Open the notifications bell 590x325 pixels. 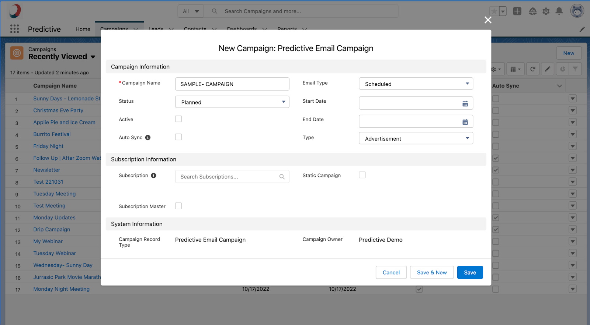pyautogui.click(x=559, y=11)
